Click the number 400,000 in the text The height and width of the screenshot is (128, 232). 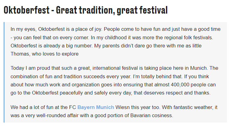point(180,85)
